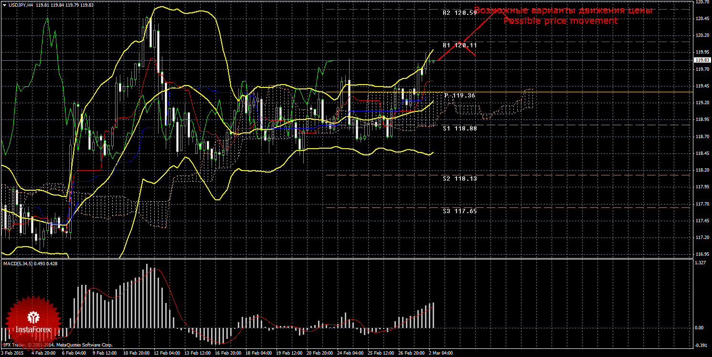
Task: Click the -0.391 MACD scale value
Action: coord(700,345)
